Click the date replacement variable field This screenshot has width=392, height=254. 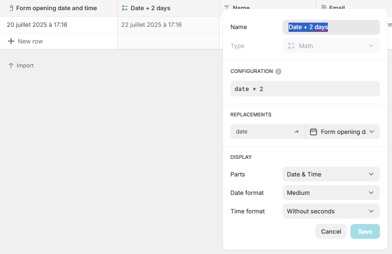pos(261,132)
